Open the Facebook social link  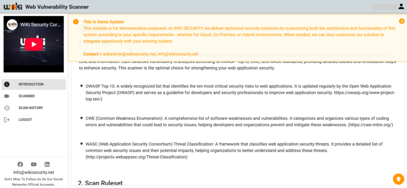pyautogui.click(x=20, y=164)
